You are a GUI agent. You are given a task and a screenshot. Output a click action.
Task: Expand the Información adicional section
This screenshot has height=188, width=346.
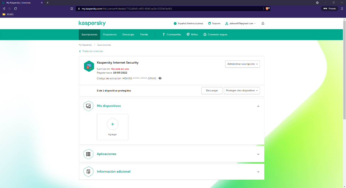tap(258, 172)
